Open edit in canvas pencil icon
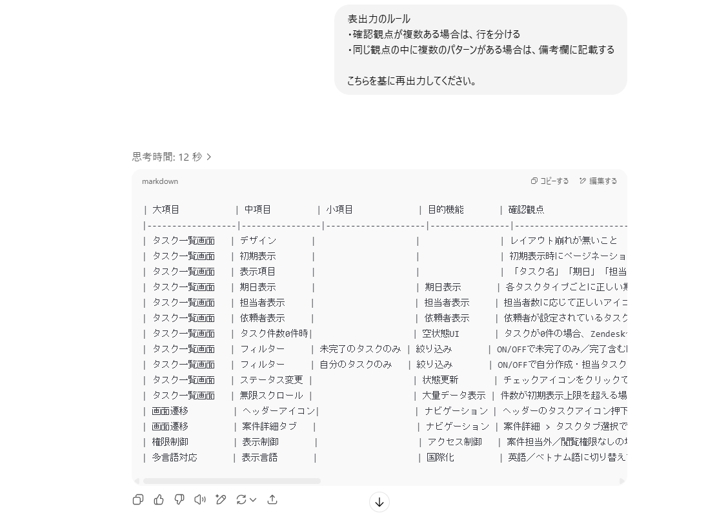 point(221,499)
